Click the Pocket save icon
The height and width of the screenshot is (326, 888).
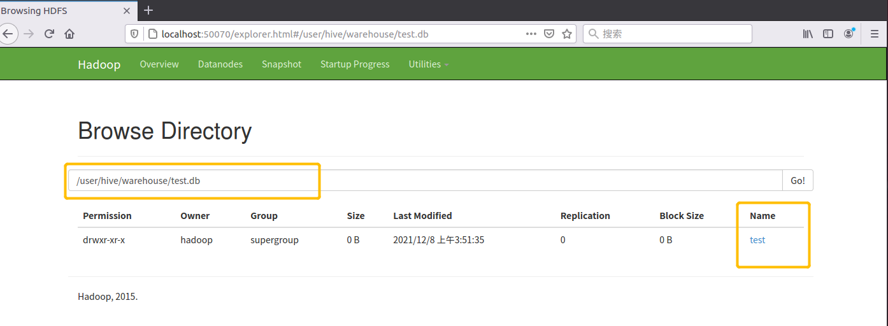tap(548, 34)
